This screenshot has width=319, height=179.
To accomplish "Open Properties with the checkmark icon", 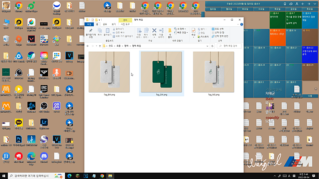I will [193, 31].
